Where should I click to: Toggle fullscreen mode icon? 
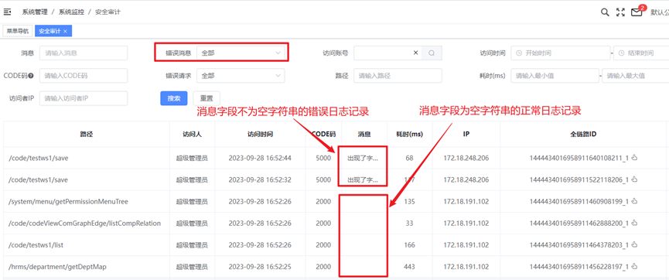point(620,12)
